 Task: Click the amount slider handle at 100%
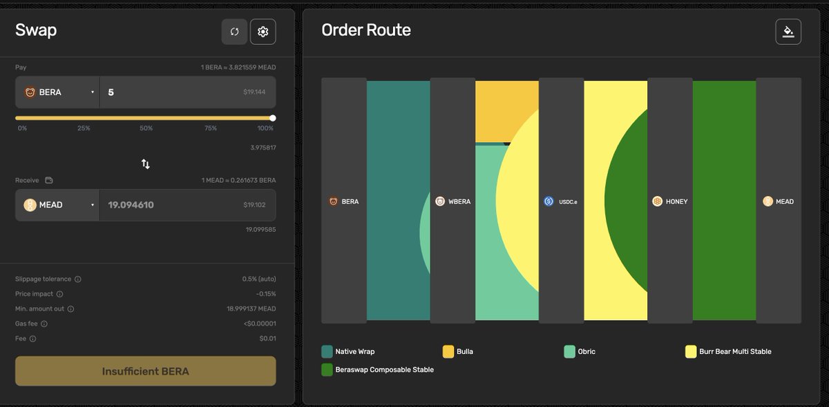(x=272, y=118)
